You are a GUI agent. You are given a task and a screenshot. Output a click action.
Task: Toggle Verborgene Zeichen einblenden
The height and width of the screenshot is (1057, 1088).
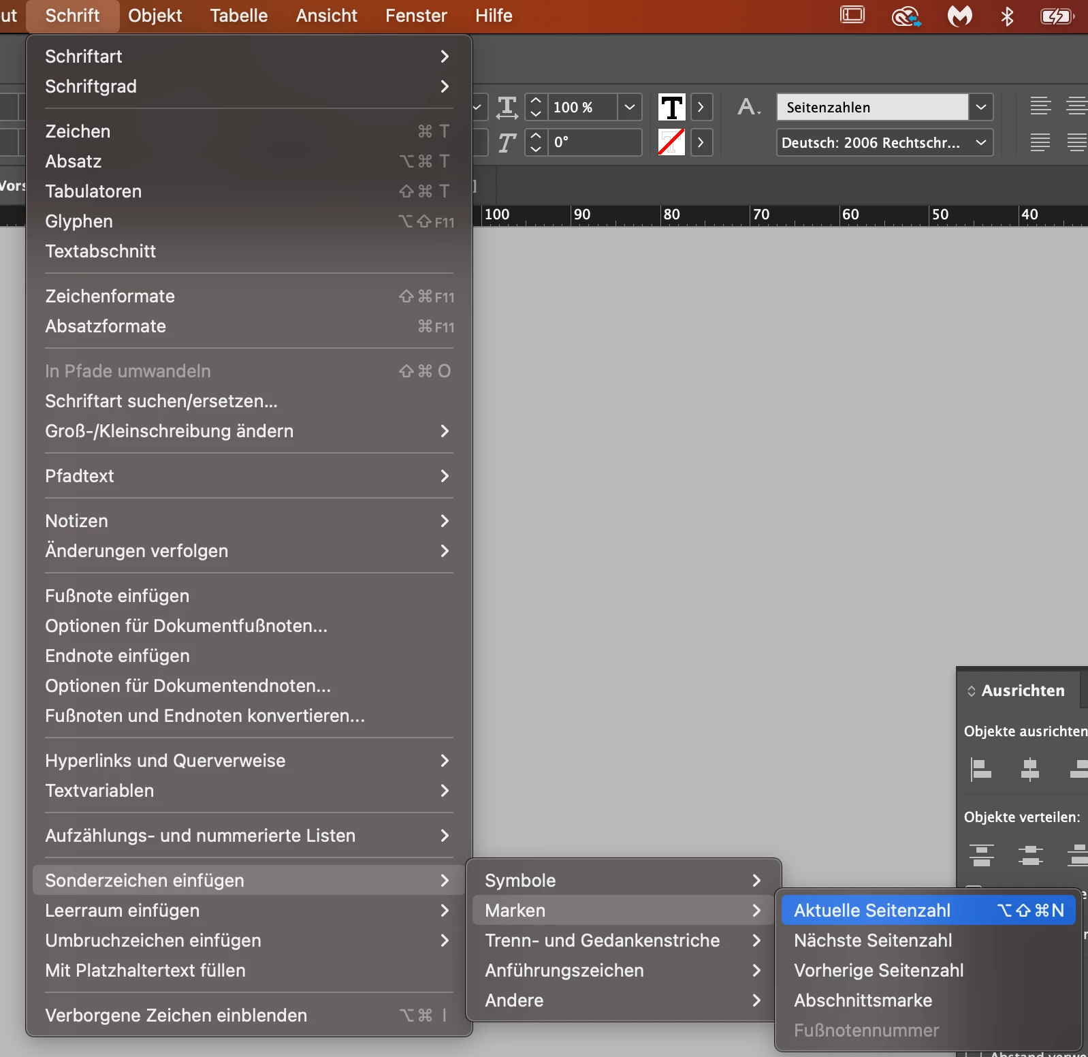pos(249,1015)
